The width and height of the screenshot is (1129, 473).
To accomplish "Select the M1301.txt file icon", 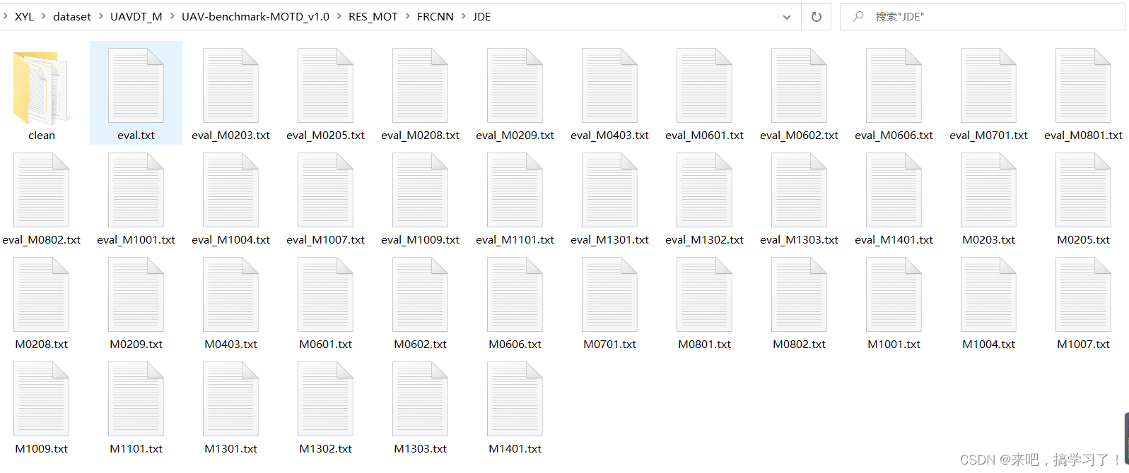I will (230, 399).
